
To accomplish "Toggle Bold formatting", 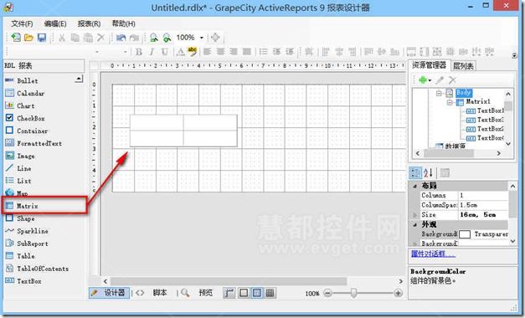I will click(x=139, y=52).
